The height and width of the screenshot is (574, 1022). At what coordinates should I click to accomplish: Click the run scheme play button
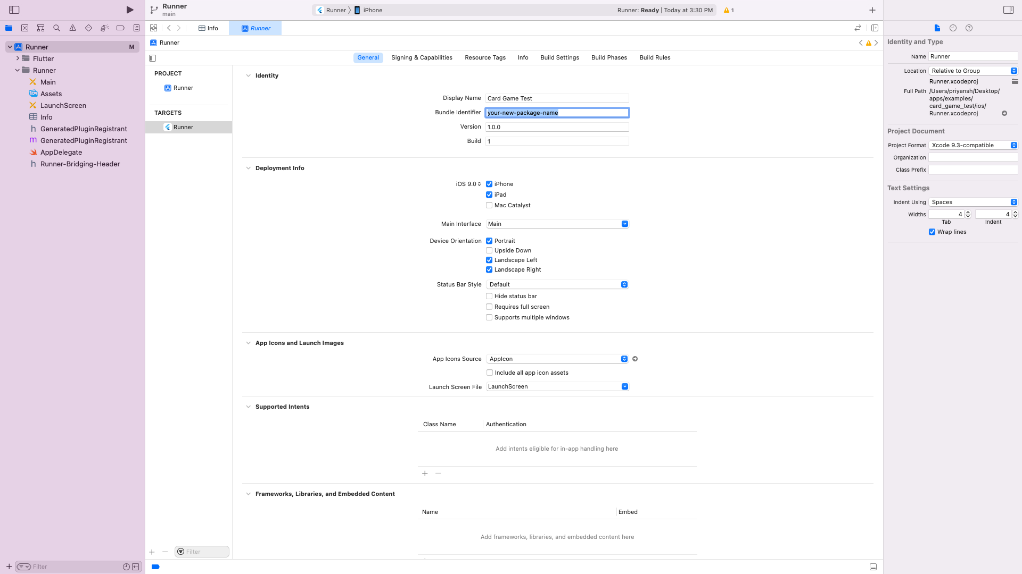129,9
